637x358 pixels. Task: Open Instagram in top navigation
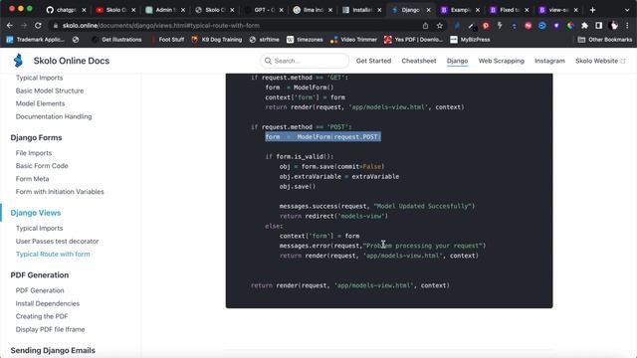[549, 61]
